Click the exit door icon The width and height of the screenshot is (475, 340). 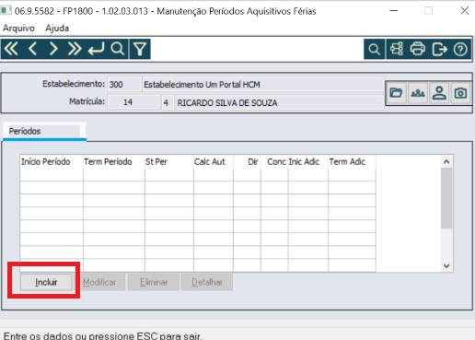pos(439,49)
